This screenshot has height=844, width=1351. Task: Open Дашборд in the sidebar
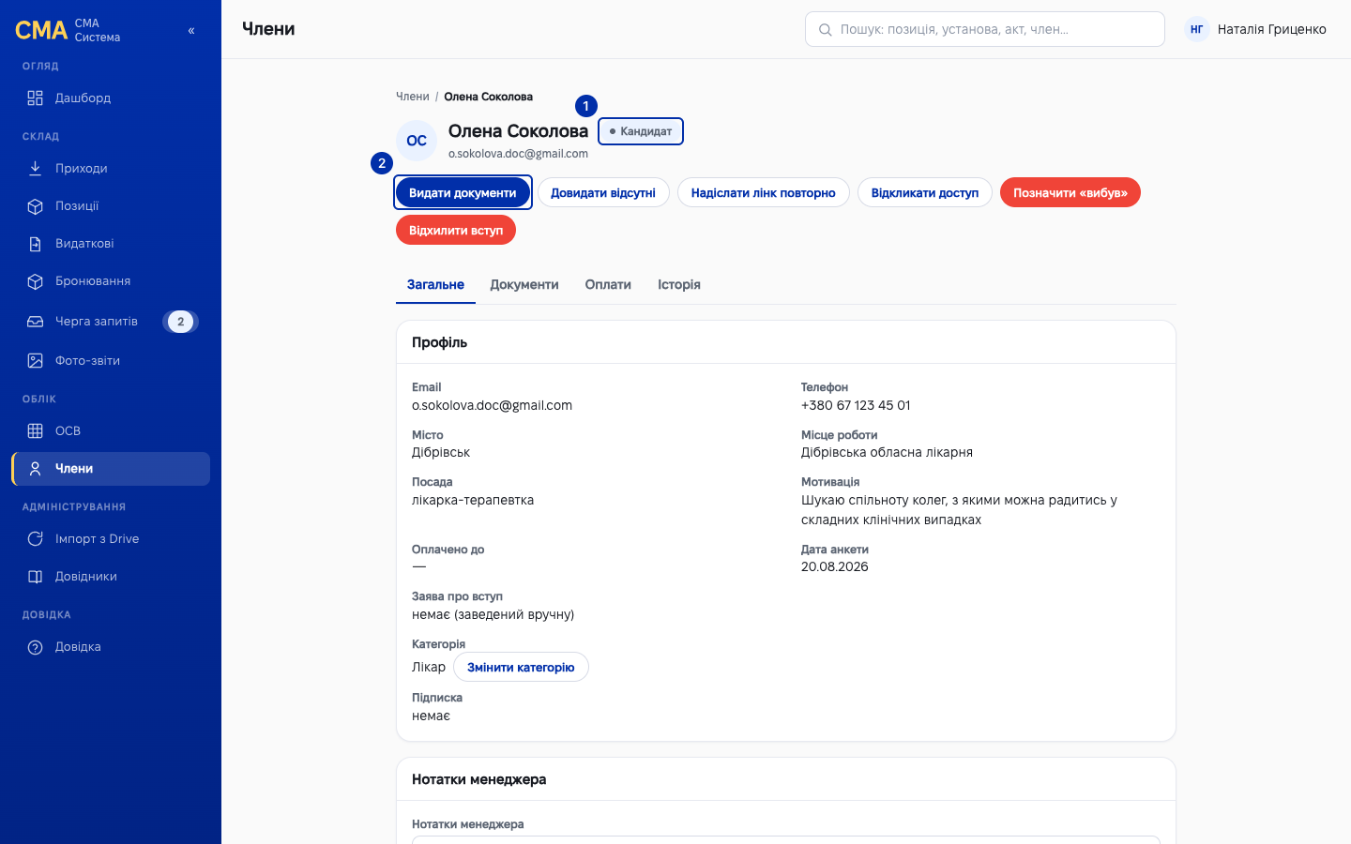pos(111,98)
